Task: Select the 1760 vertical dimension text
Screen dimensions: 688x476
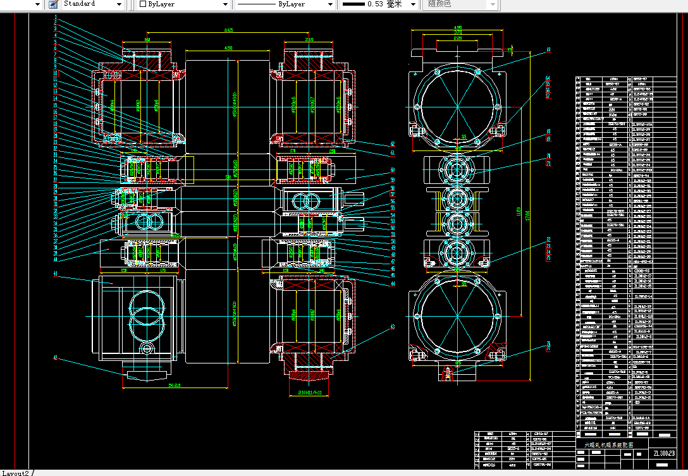Action: tap(527, 216)
